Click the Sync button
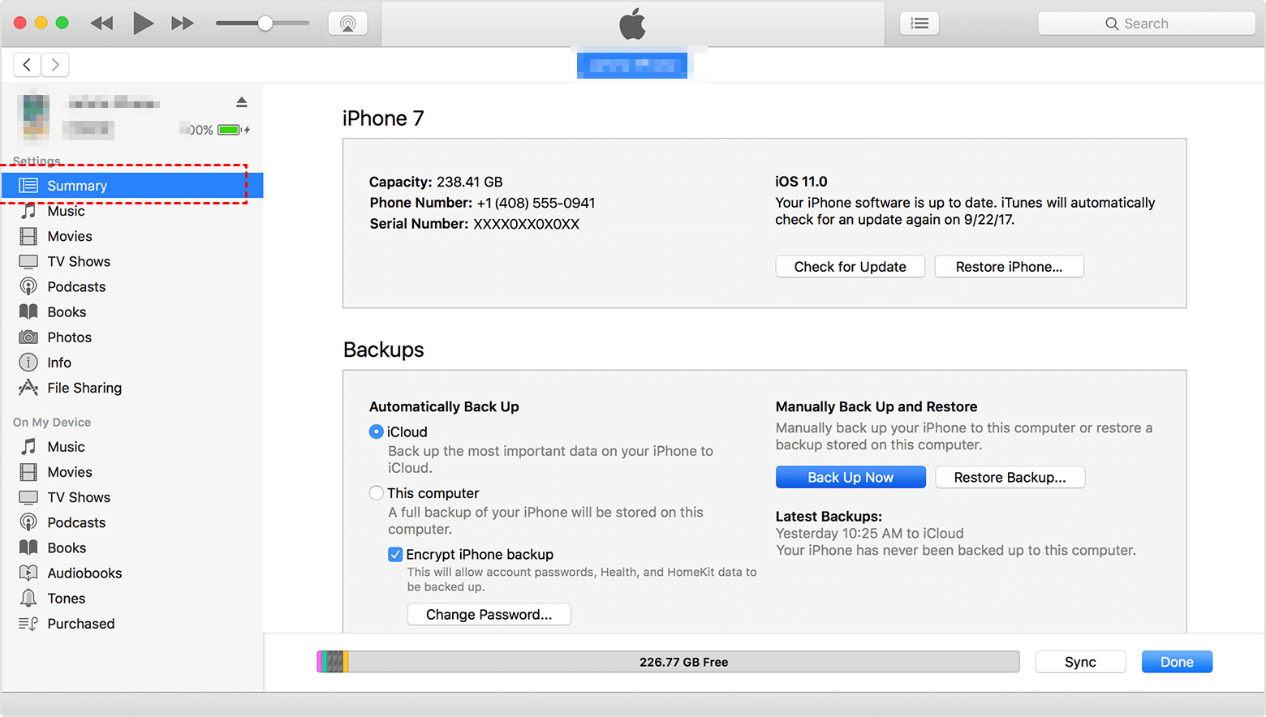 pos(1080,662)
